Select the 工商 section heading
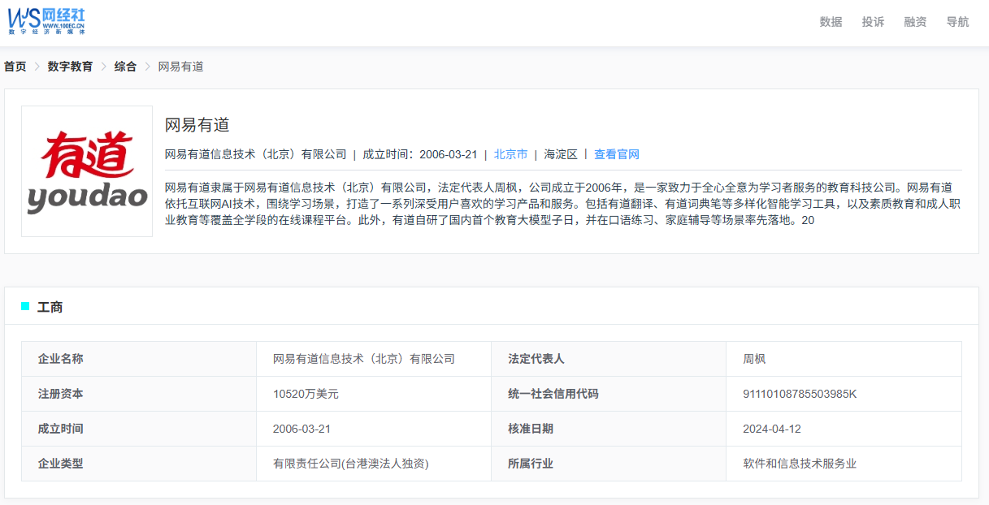 (x=50, y=307)
